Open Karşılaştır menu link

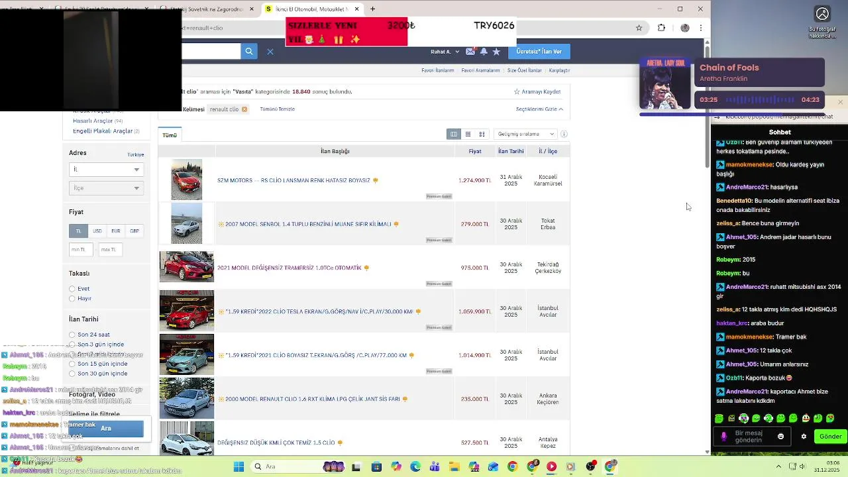tap(559, 70)
